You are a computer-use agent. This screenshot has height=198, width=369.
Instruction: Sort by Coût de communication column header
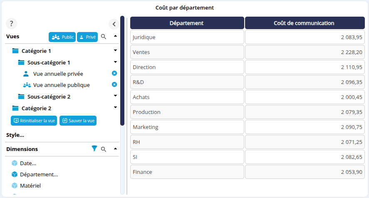[304, 23]
